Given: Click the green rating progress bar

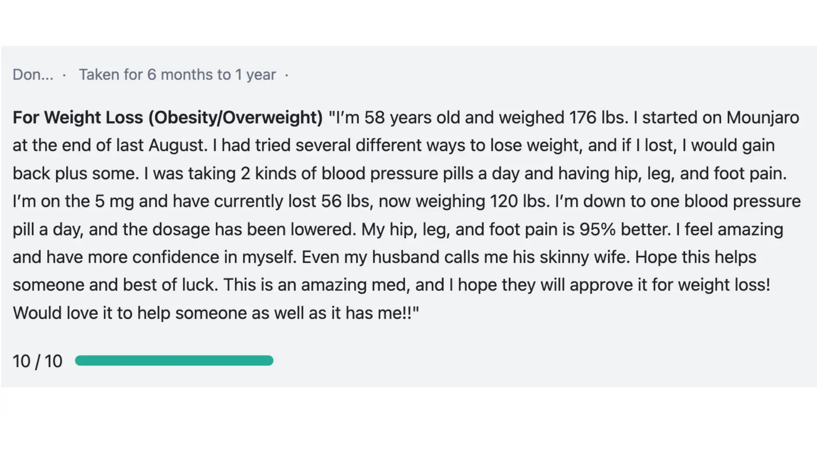Looking at the screenshot, I should pos(174,361).
